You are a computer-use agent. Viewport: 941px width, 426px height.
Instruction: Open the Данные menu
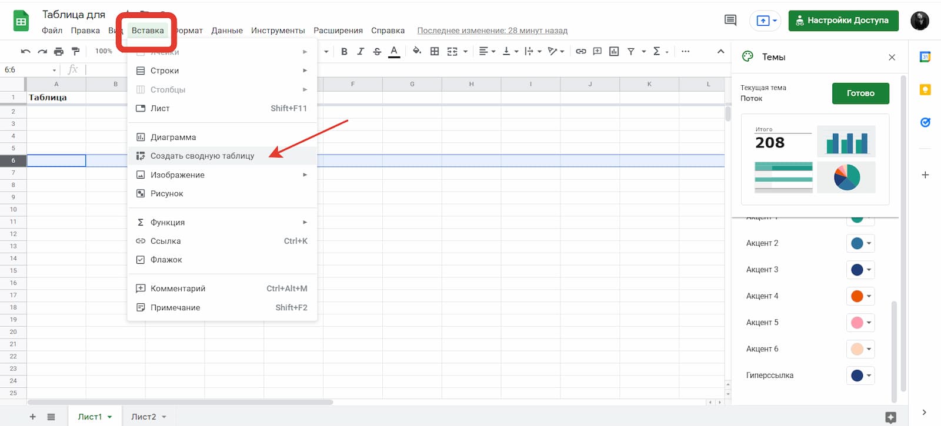click(x=227, y=31)
